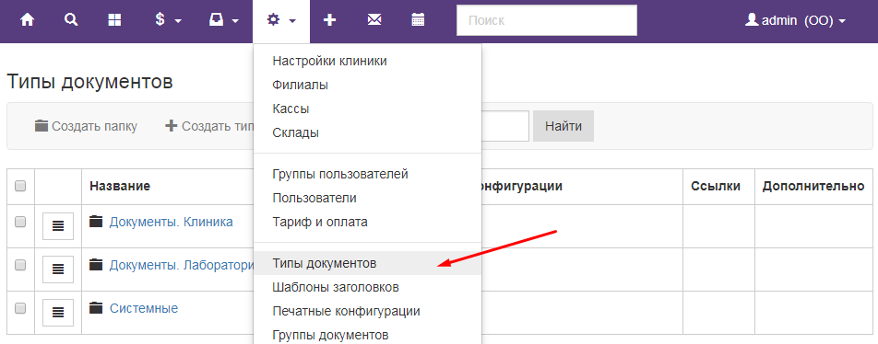The width and height of the screenshot is (878, 344).
Task: Check the Документы. Лаборатория row checkbox
Action: tap(20, 265)
